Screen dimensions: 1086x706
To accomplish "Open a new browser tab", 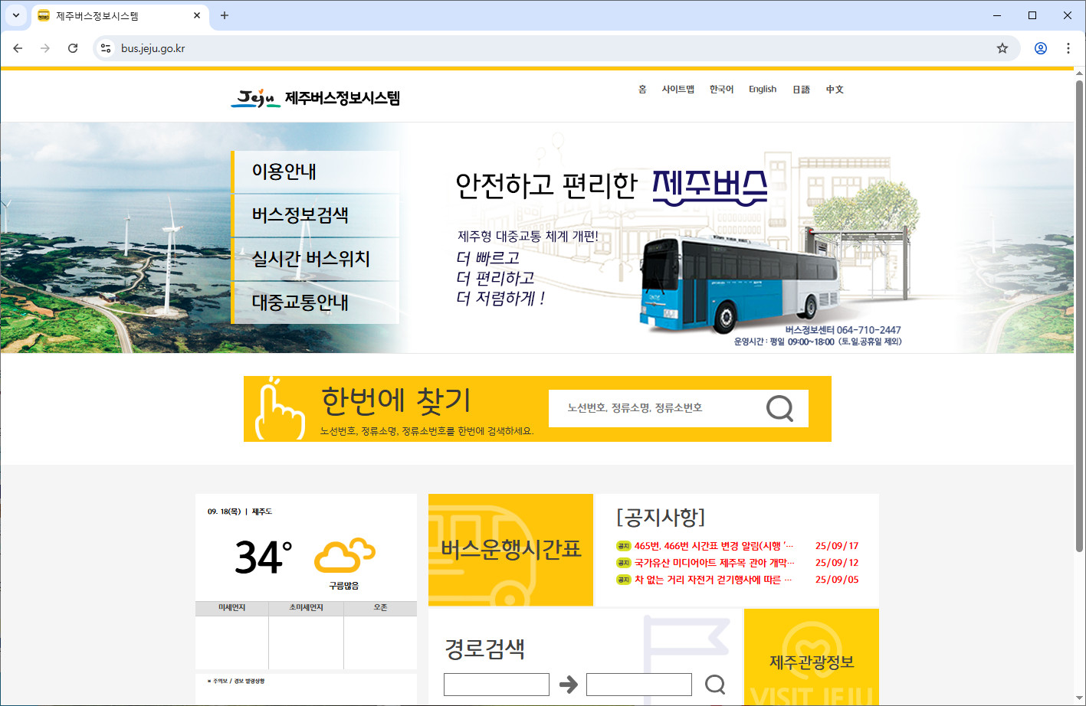I will pos(225,15).
